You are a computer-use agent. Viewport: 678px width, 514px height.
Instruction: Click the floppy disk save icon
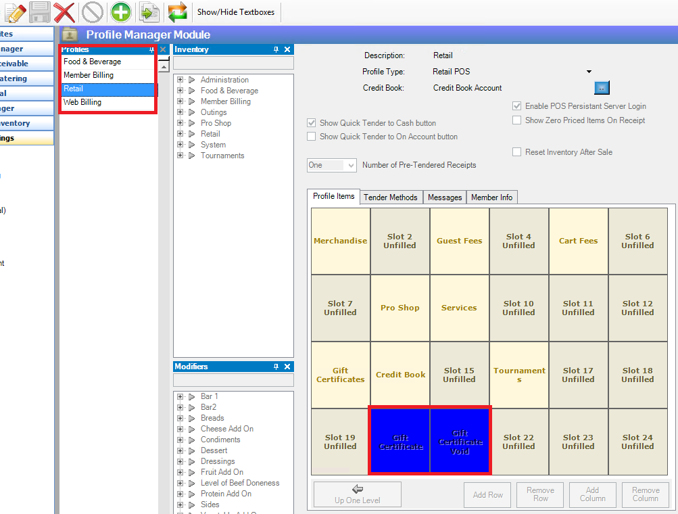40,12
